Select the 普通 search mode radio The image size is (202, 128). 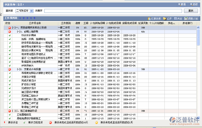(179, 4)
